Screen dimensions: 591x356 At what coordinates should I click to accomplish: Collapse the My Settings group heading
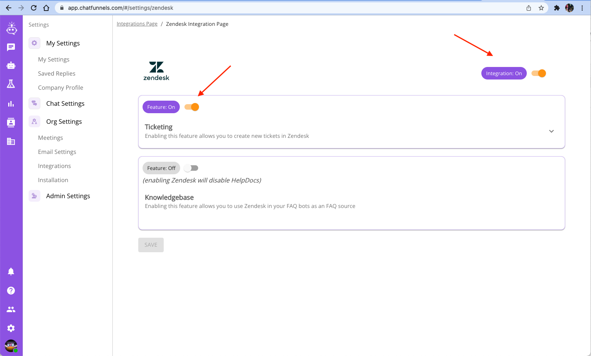[x=63, y=43]
